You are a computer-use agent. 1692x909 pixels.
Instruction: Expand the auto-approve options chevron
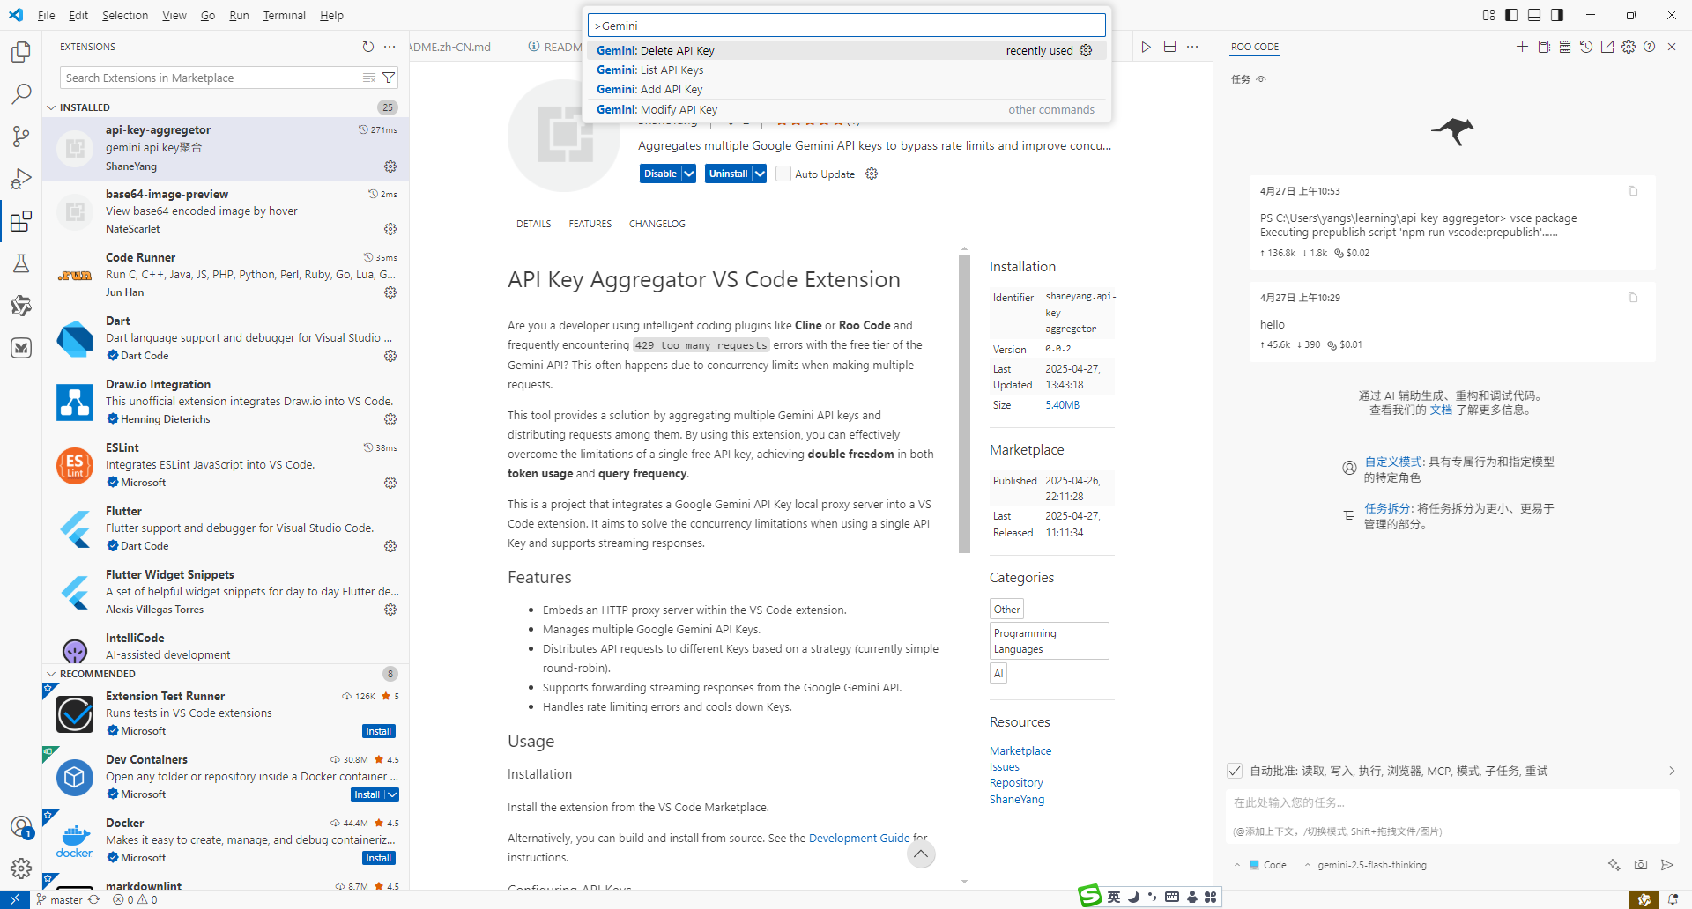point(1672,771)
